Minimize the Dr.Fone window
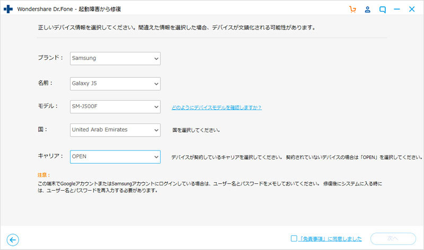The height and width of the screenshot is (250, 424). [x=396, y=10]
